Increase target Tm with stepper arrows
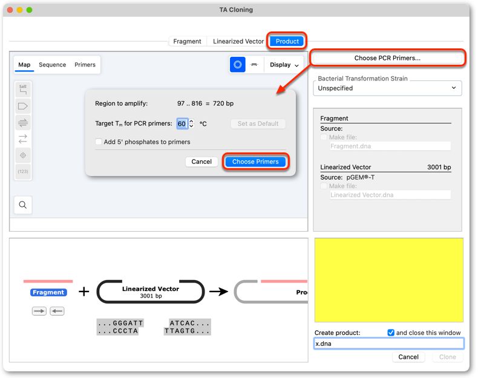Viewport: 484px width, 378px height. point(191,121)
